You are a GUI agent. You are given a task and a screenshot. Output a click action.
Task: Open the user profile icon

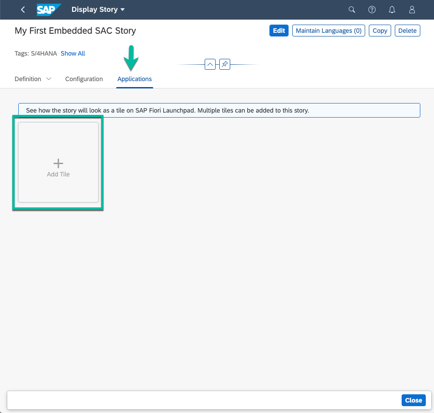pyautogui.click(x=412, y=10)
